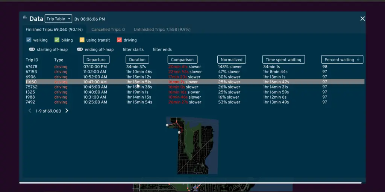385x192 pixels.
Task: Switch to Cancelled Trips tab
Action: (x=108, y=29)
